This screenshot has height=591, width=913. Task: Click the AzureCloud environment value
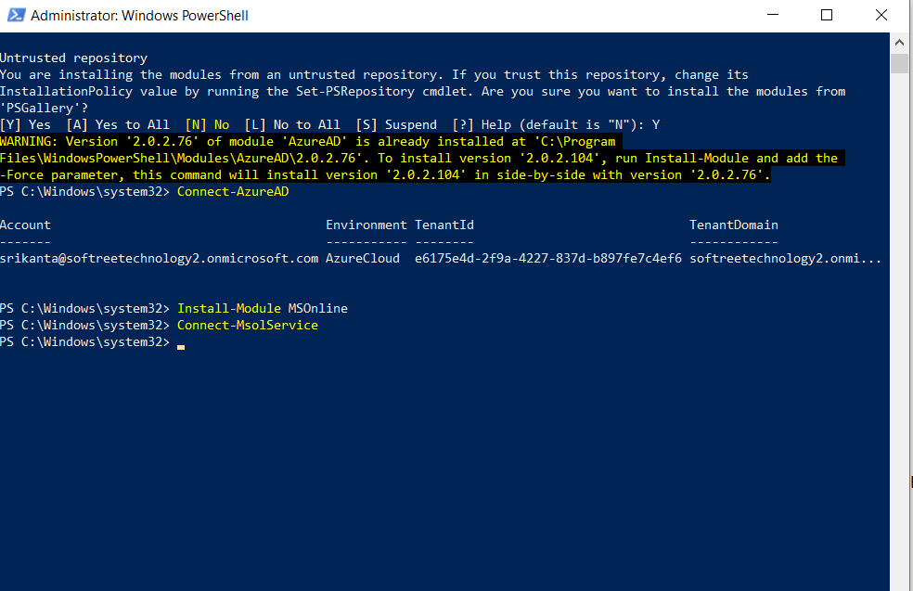point(362,258)
